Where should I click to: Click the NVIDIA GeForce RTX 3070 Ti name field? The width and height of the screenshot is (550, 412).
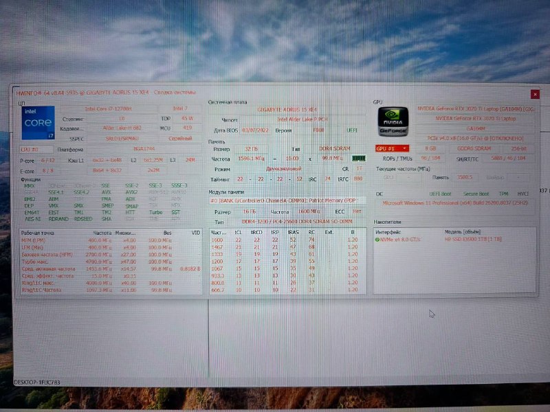[x=474, y=109]
